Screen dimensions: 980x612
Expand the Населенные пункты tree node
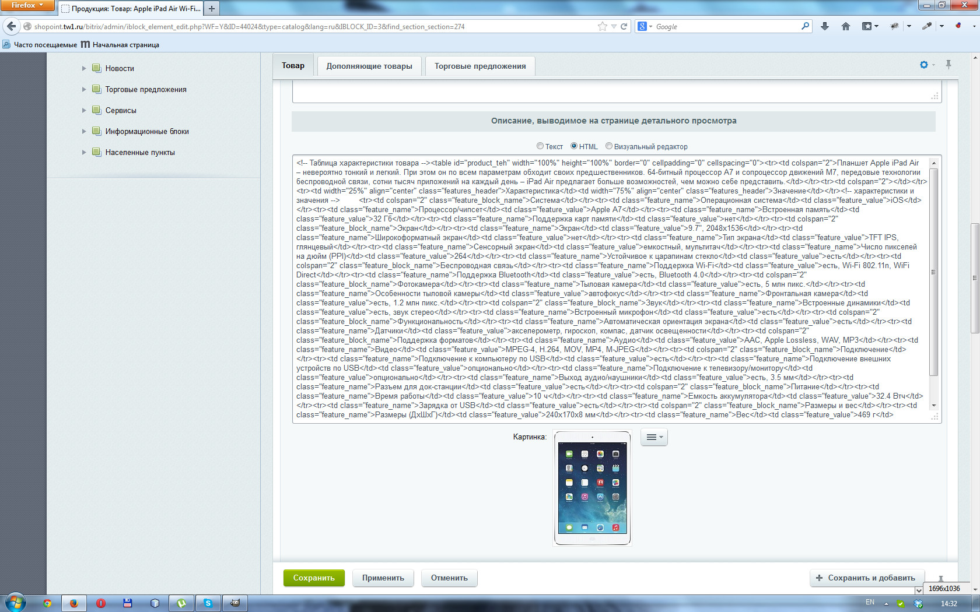pyautogui.click(x=84, y=152)
